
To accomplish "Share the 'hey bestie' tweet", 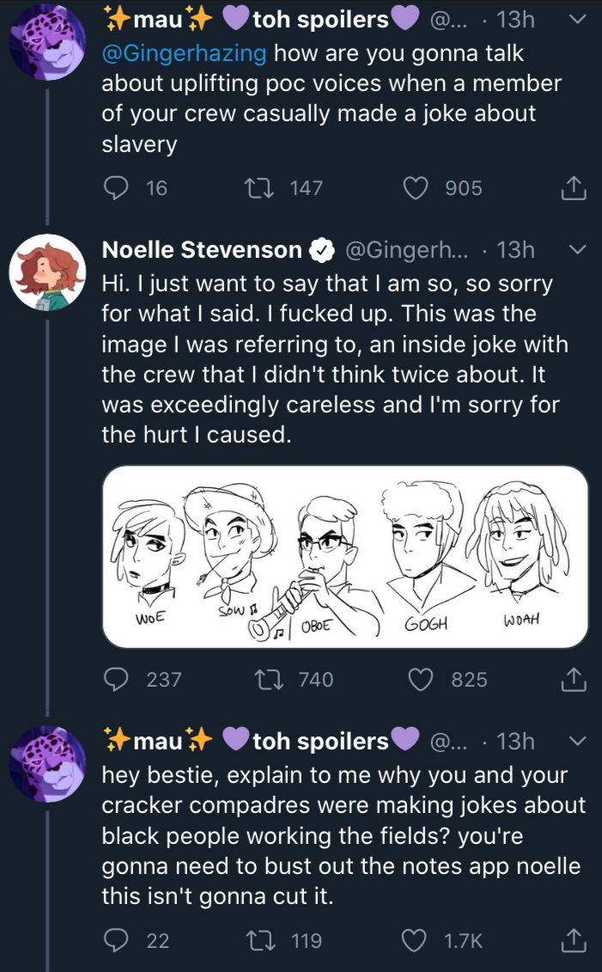I will coord(573,941).
